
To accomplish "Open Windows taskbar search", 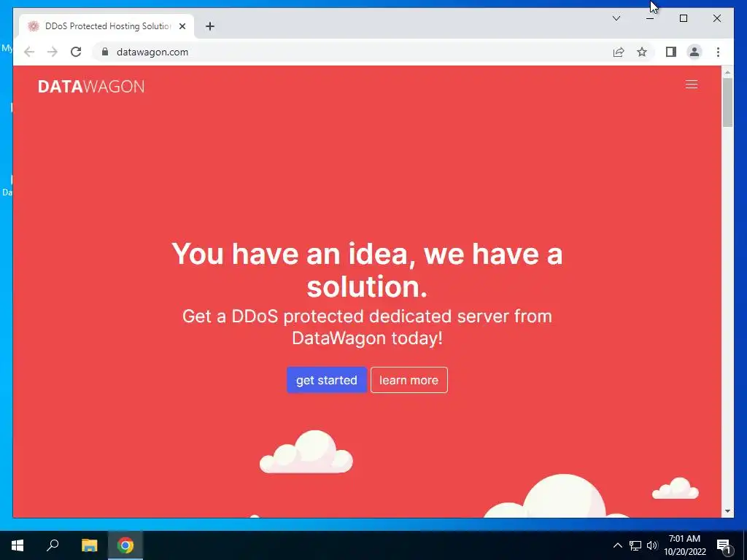I will (x=53, y=545).
